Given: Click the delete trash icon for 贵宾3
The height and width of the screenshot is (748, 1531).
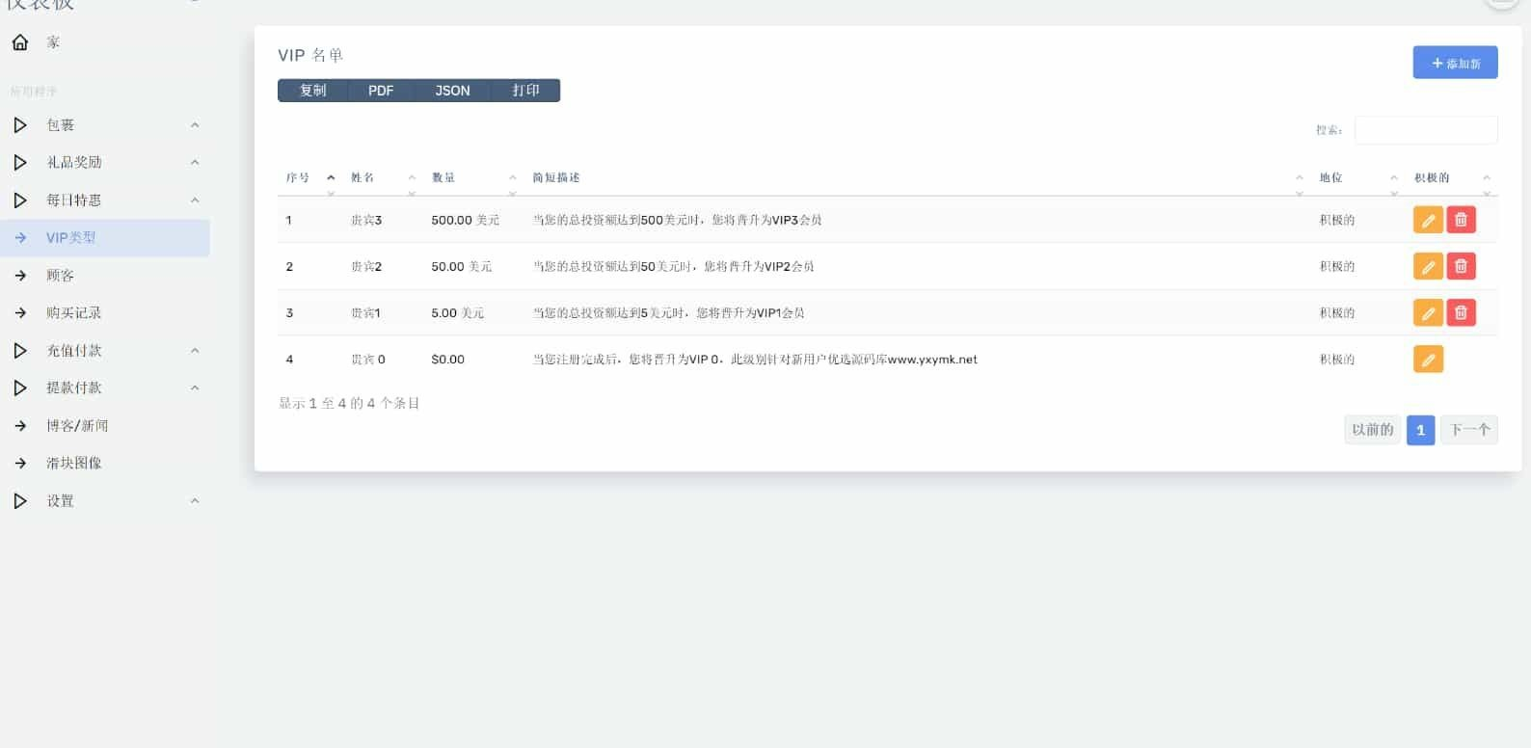Looking at the screenshot, I should [x=1461, y=220].
